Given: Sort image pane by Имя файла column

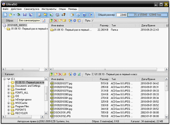Looking at the screenshot, I should pyautogui.click(x=71, y=25).
